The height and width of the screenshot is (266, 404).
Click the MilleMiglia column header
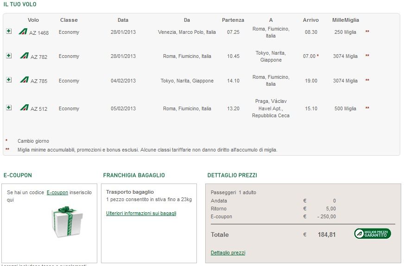346,20
